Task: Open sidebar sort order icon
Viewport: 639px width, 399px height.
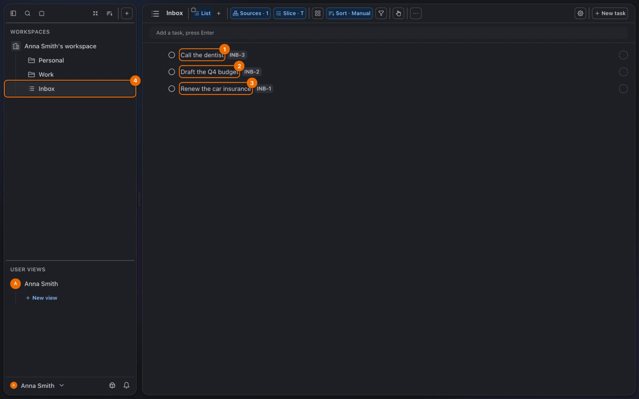Action: pyautogui.click(x=109, y=13)
